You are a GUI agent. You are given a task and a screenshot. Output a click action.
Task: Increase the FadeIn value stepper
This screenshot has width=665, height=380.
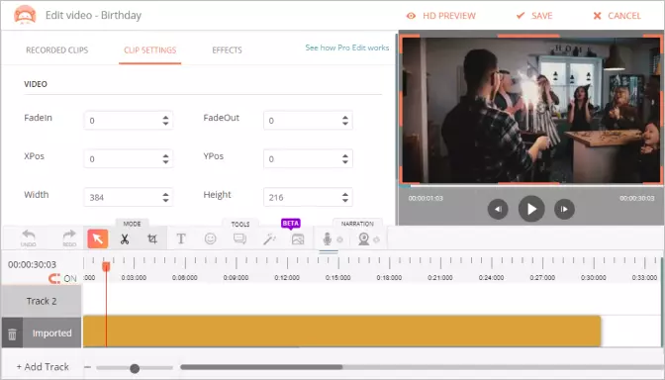(x=165, y=118)
